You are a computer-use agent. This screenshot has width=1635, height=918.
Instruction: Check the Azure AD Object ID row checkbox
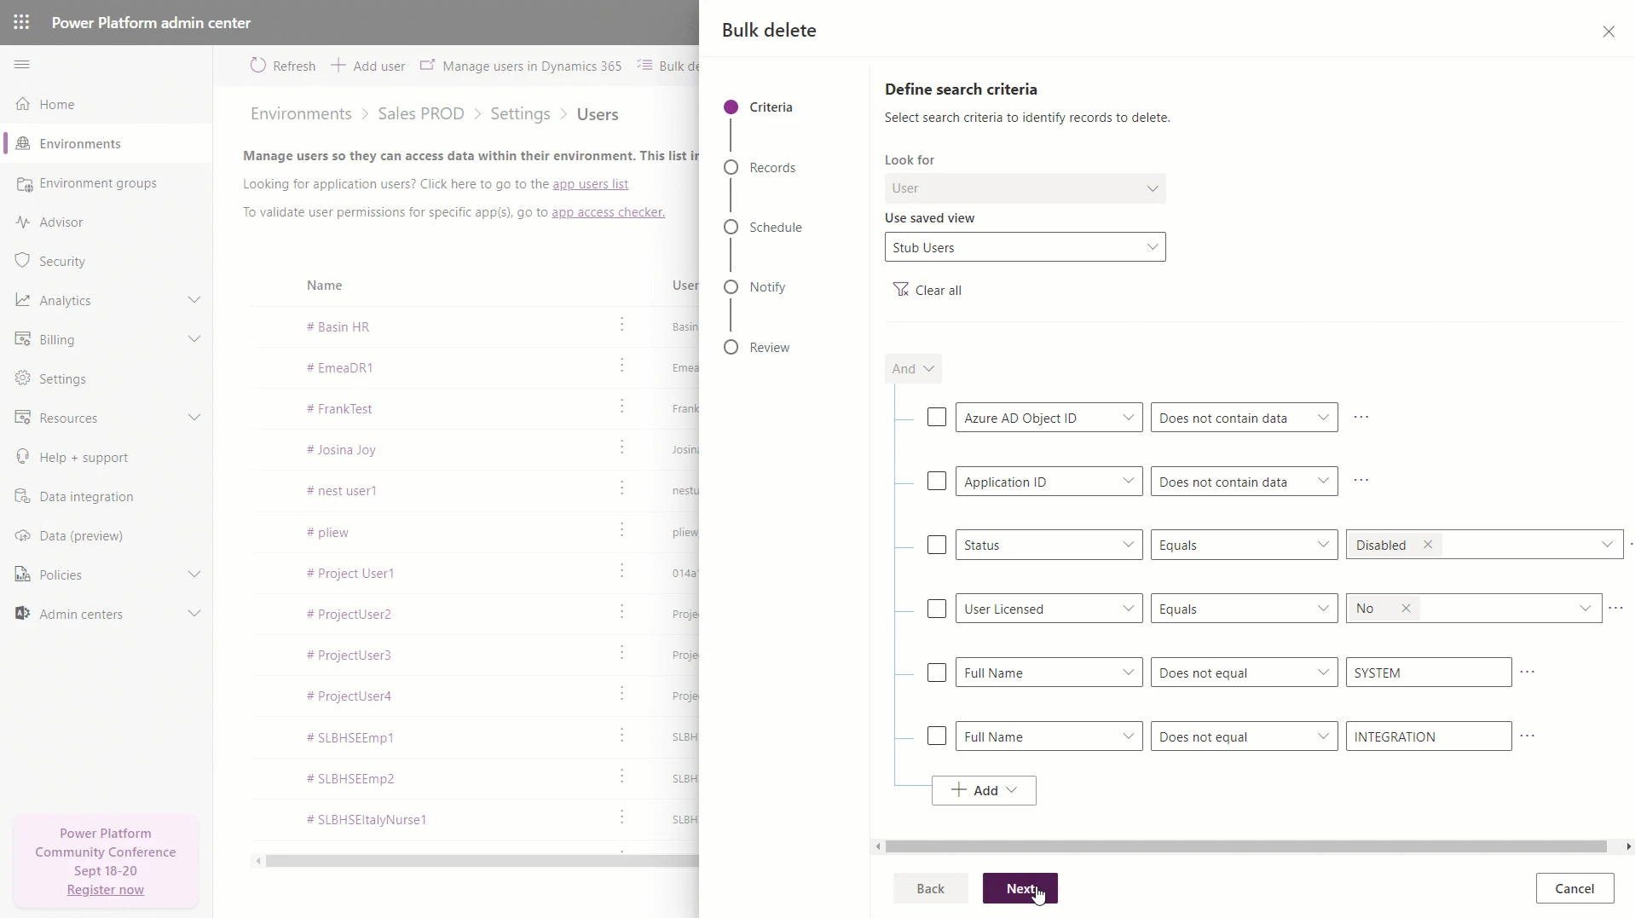point(937,418)
